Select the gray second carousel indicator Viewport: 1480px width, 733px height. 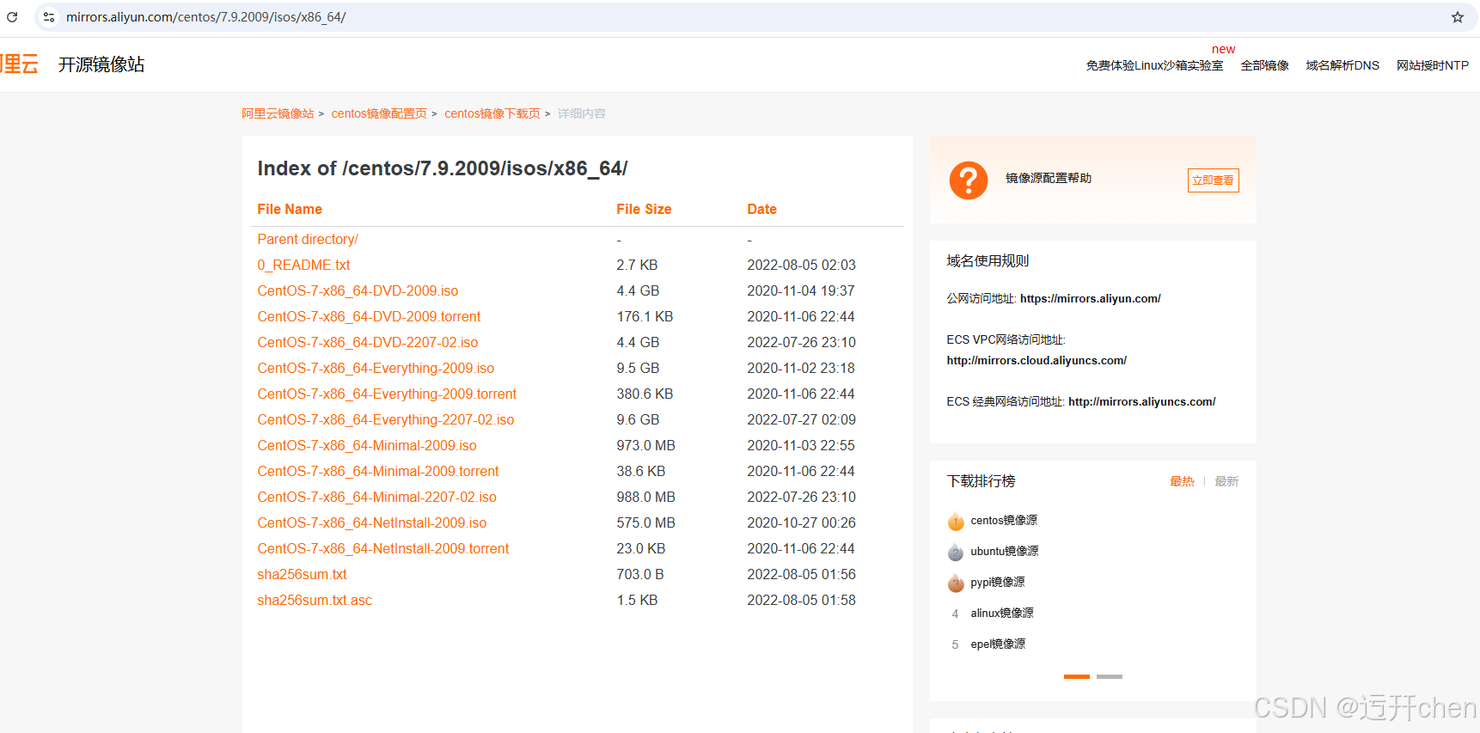pyautogui.click(x=1110, y=677)
